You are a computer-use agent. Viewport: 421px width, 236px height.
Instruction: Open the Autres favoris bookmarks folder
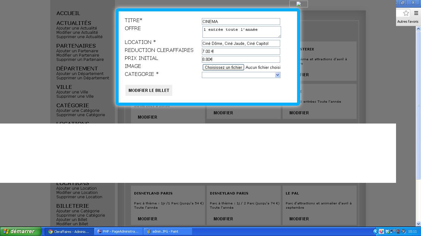pos(407,22)
